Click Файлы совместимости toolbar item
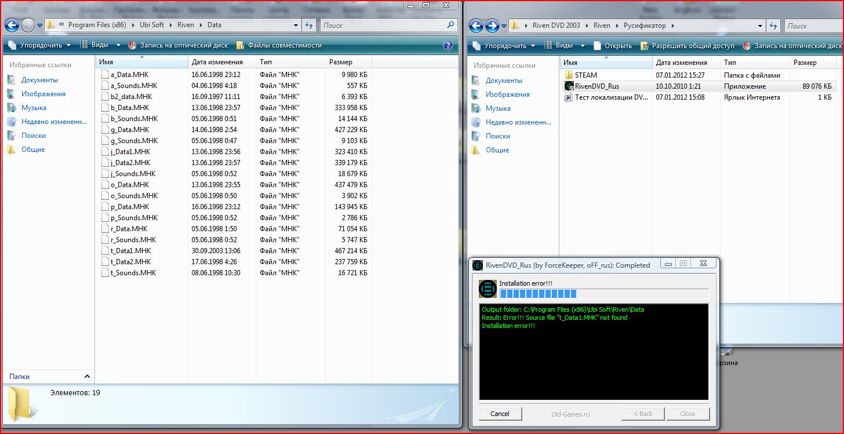Image resolution: width=844 pixels, height=434 pixels. (279, 45)
